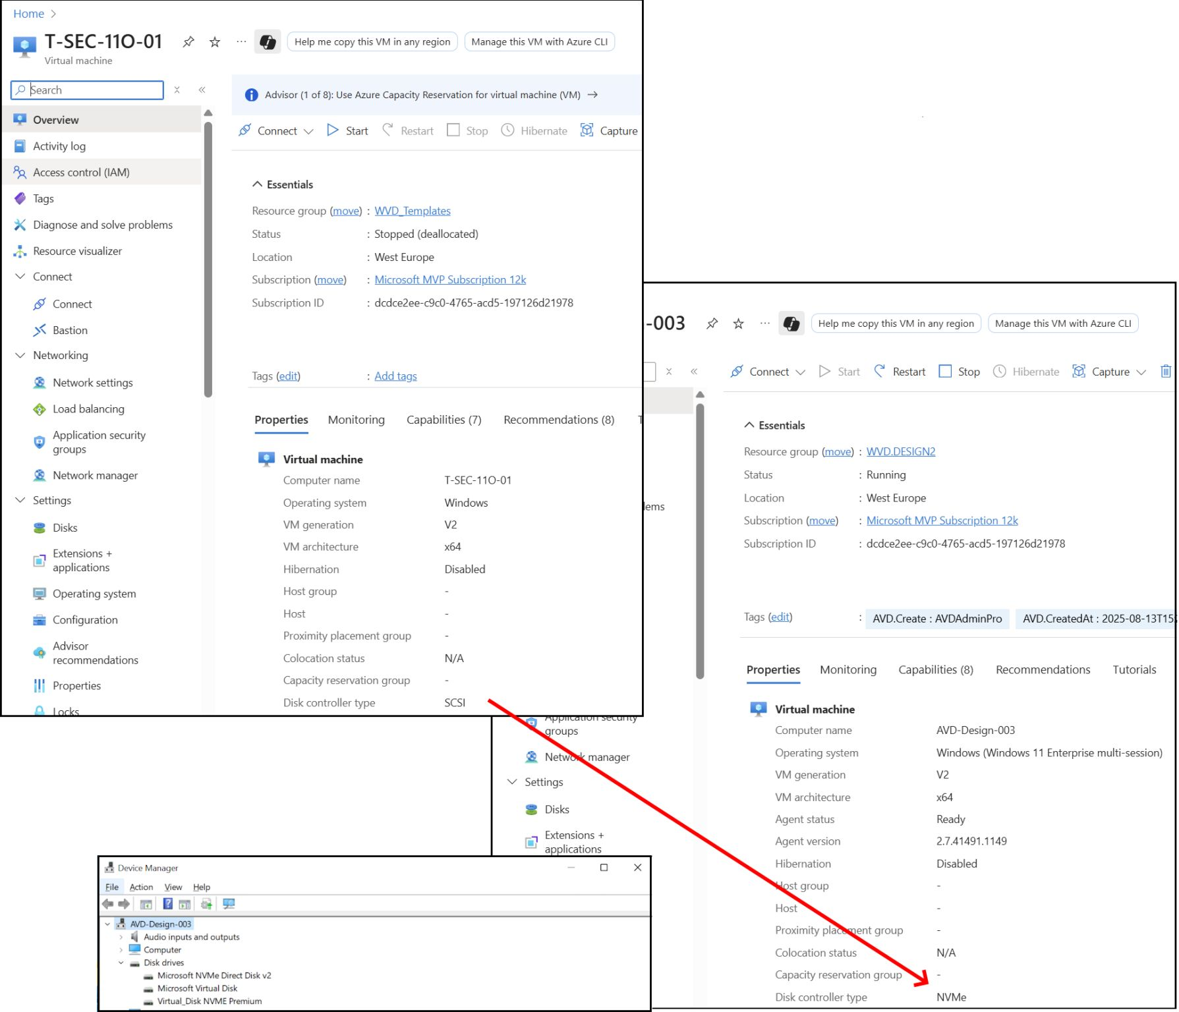The image size is (1179, 1012).
Task: Open Activity log in T-SEC-110-01 sidebar
Action: click(x=59, y=146)
